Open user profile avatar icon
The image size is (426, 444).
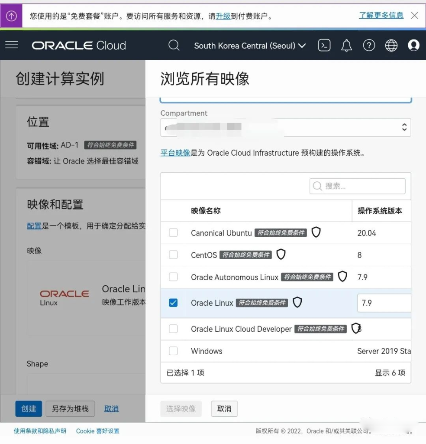pos(413,45)
